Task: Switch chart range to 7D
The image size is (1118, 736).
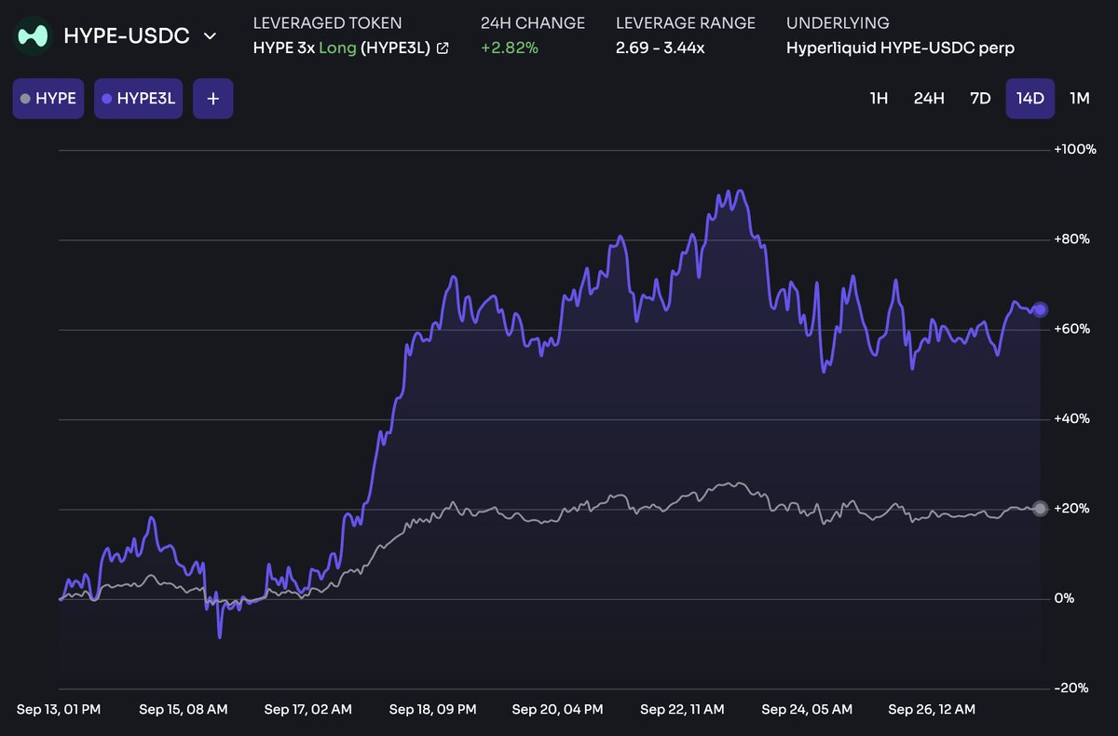Action: coord(980,99)
